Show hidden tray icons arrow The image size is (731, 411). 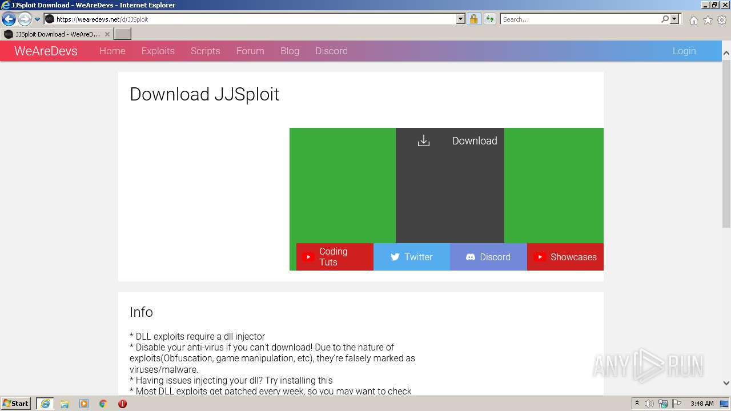tap(637, 404)
